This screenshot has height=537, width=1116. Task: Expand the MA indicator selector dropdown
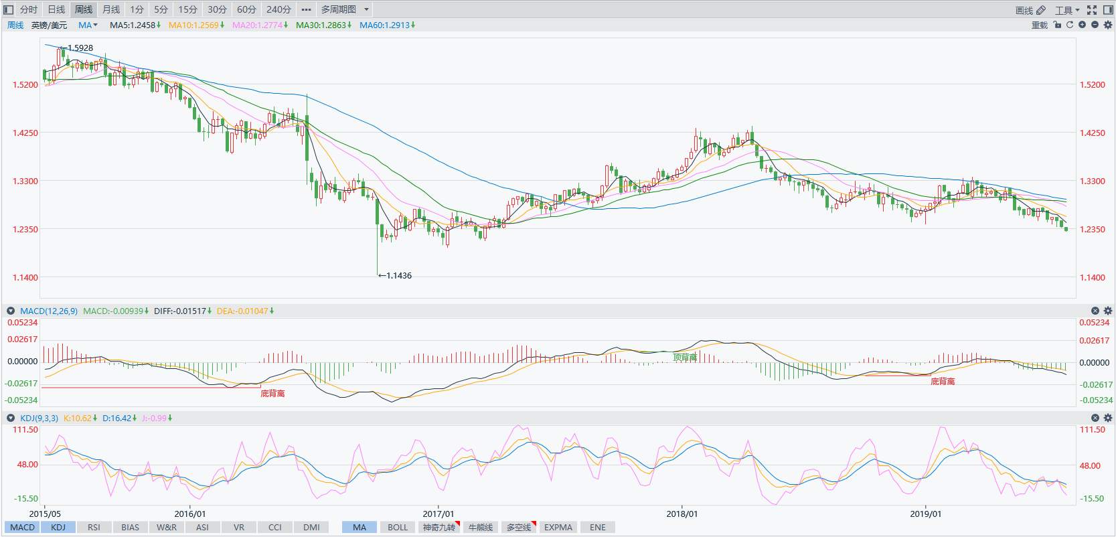[x=88, y=25]
